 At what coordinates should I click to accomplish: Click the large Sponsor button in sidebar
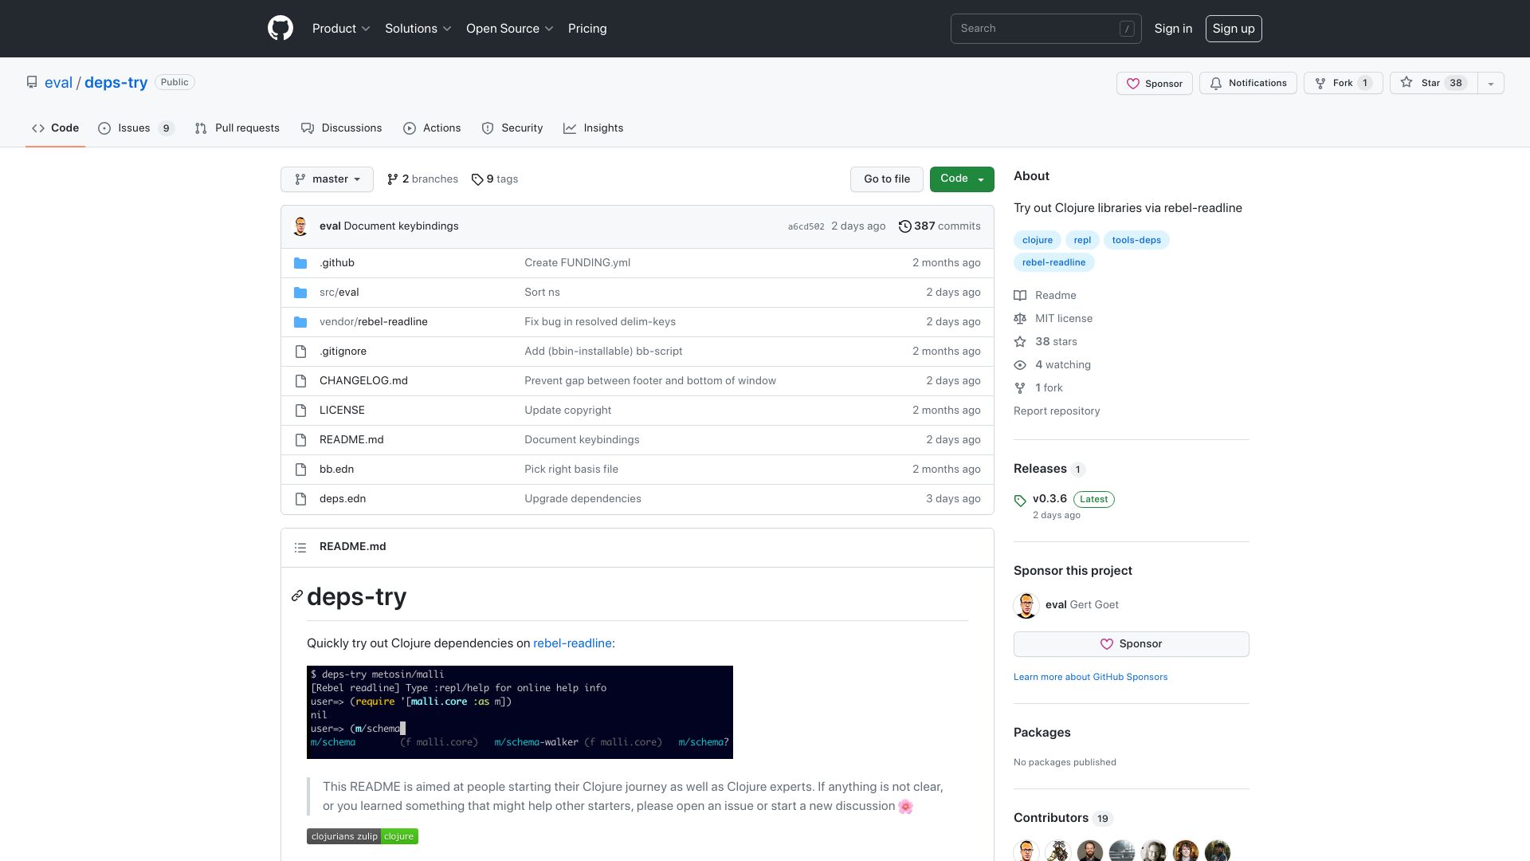[1132, 644]
